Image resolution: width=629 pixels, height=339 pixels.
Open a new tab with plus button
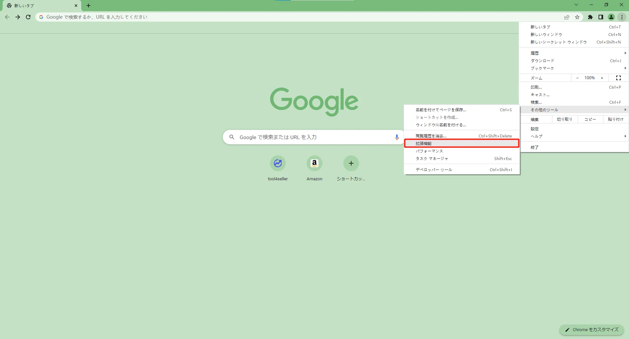coord(88,6)
